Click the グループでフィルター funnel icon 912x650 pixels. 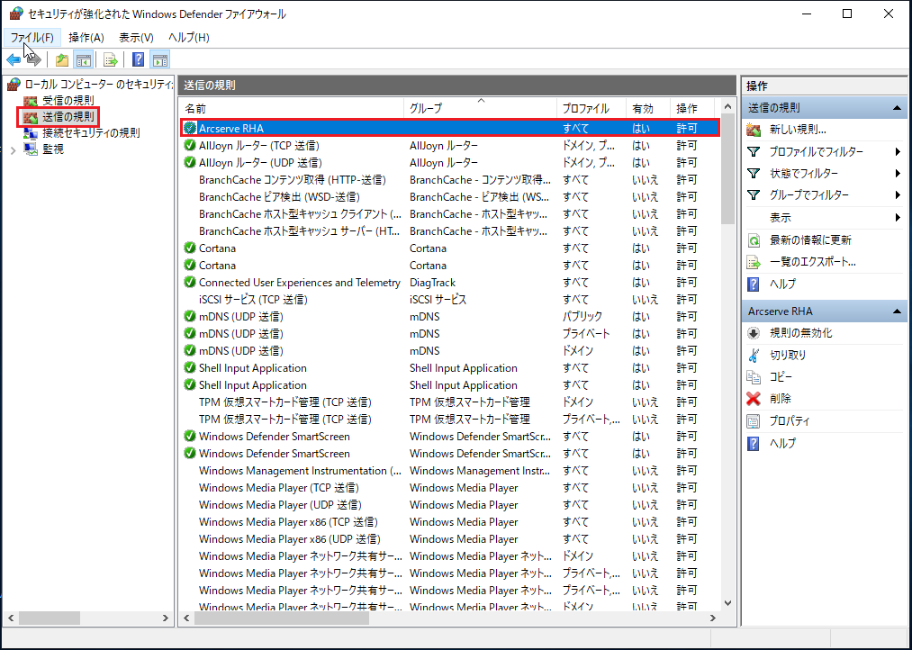click(x=754, y=195)
